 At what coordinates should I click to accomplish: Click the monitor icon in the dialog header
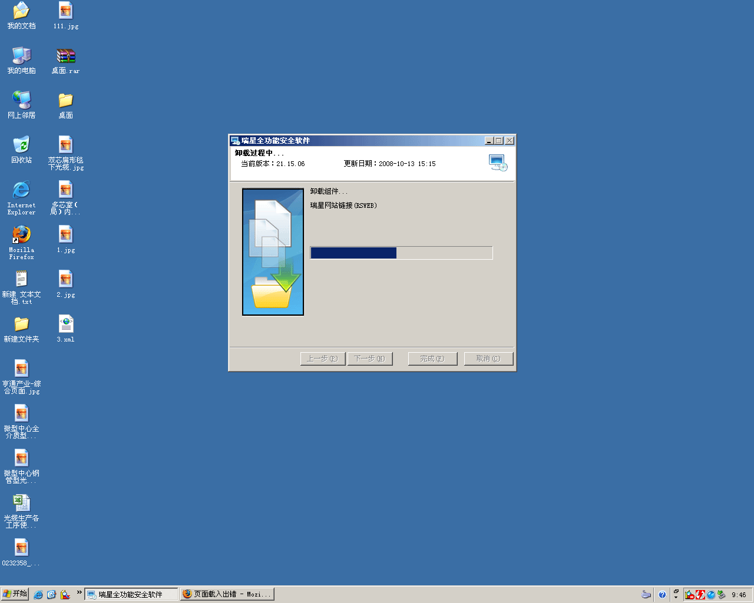pos(498,163)
